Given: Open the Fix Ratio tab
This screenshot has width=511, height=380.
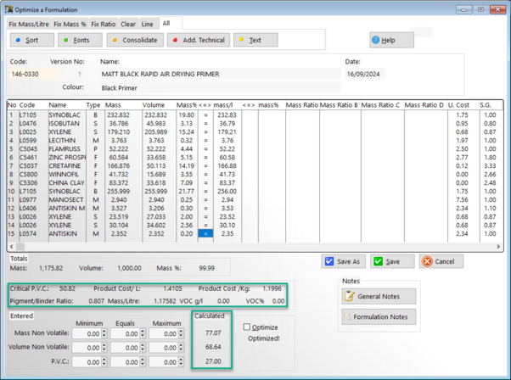Looking at the screenshot, I should point(104,24).
